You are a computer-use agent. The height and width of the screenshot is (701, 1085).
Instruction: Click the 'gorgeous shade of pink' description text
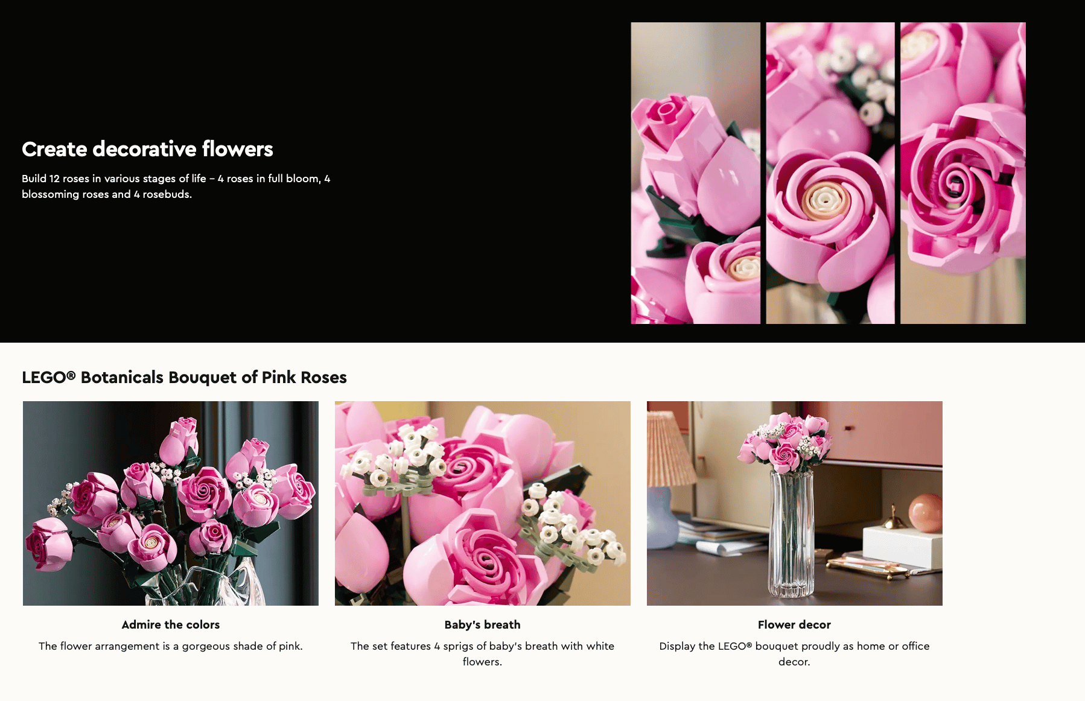(x=171, y=646)
